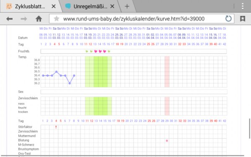
Task: Click the Zyklusblatt tab favicon
Action: point(9,6)
